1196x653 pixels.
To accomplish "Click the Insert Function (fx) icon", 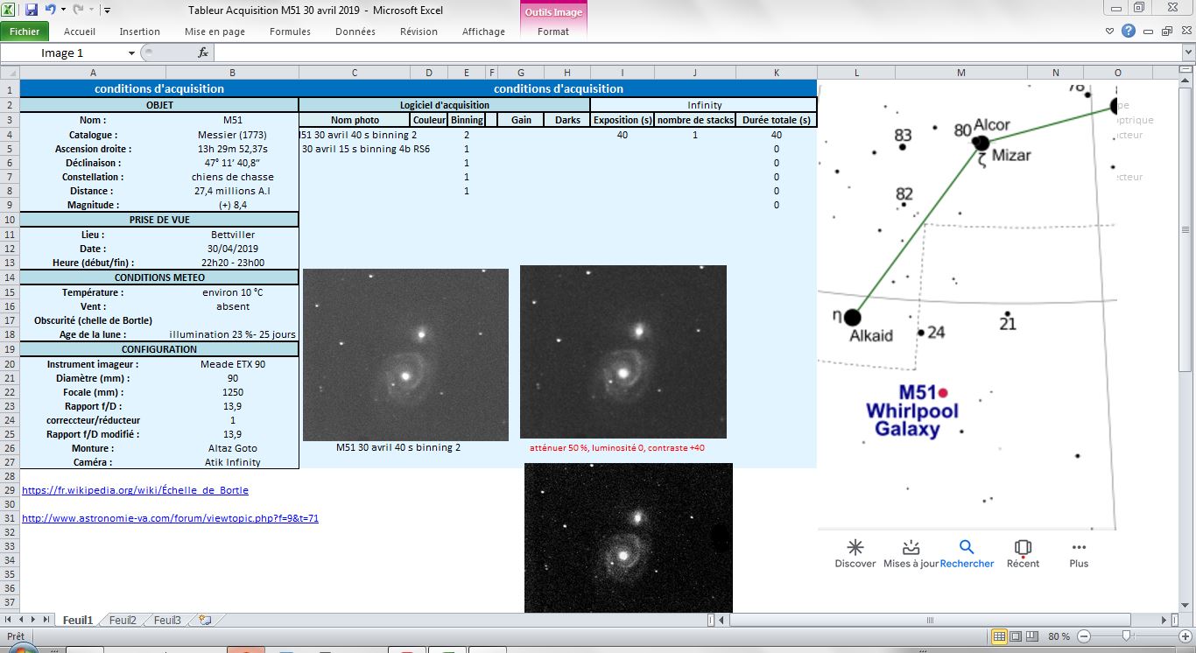I will (x=201, y=52).
